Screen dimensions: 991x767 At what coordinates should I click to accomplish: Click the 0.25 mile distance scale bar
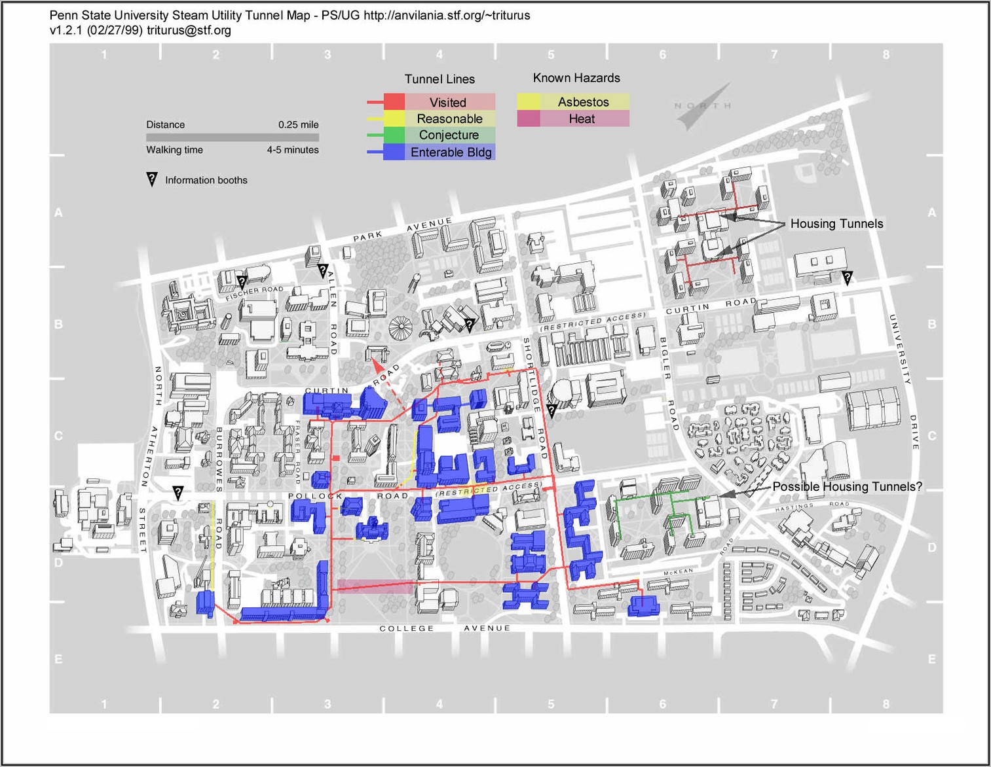232,137
